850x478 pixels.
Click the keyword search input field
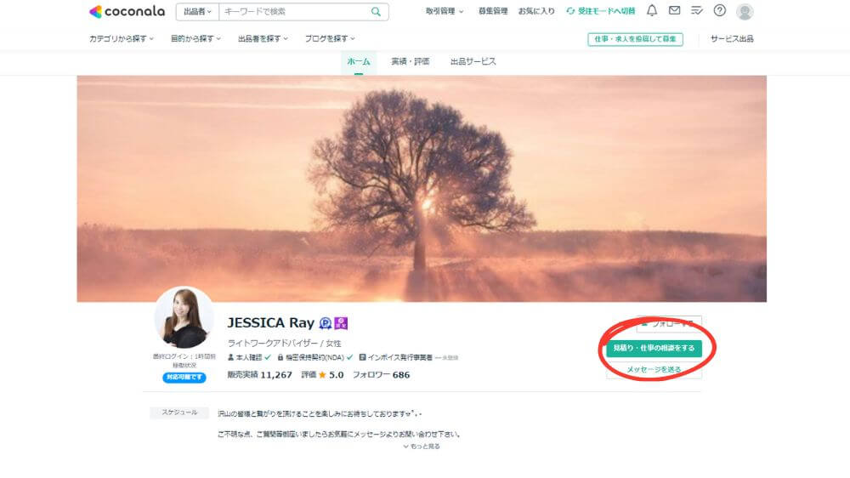[x=293, y=12]
